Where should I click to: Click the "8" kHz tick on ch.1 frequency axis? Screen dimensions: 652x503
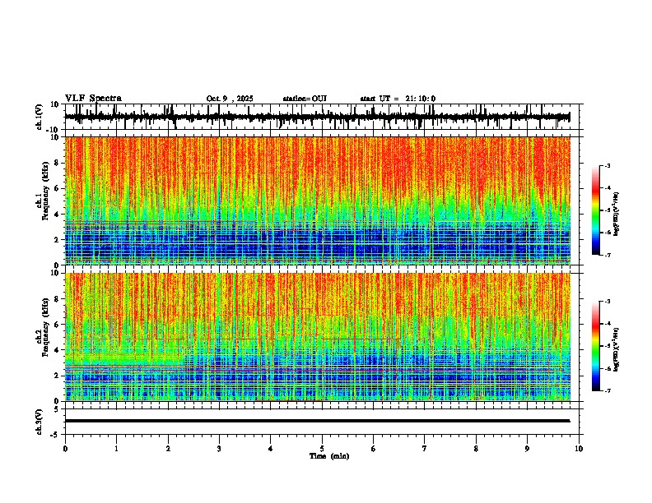pyautogui.click(x=57, y=163)
